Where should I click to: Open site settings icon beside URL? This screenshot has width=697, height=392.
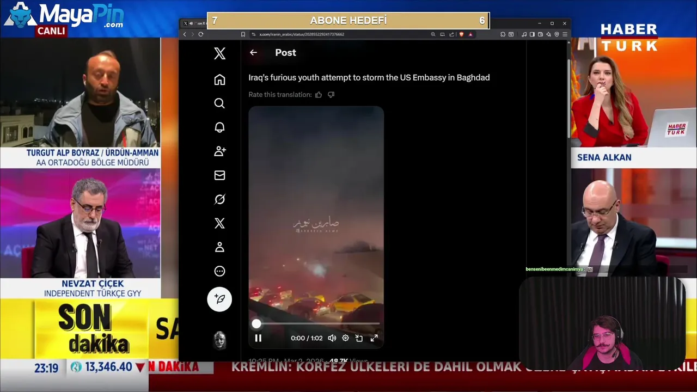pos(254,34)
